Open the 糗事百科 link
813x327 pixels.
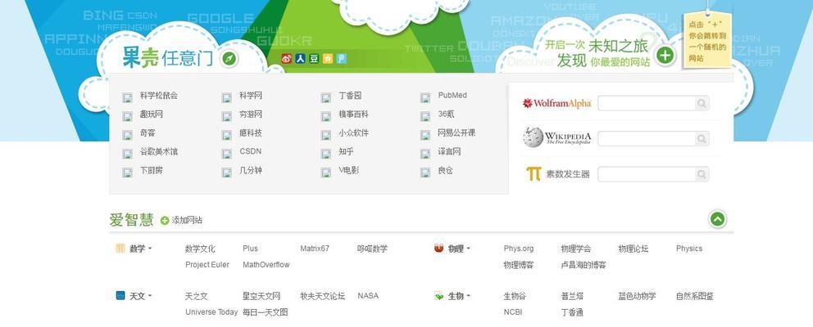(353, 114)
